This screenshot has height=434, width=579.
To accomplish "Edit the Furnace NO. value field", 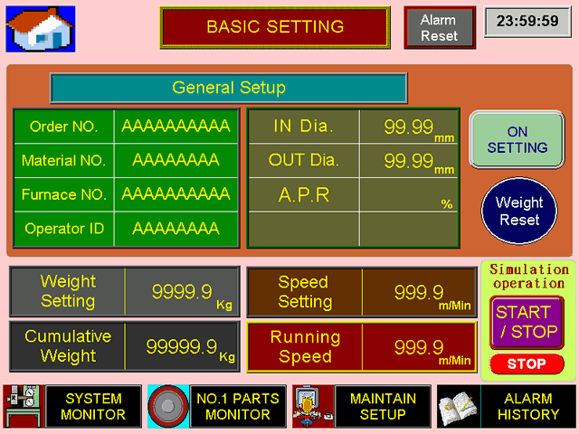I will pyautogui.click(x=176, y=194).
